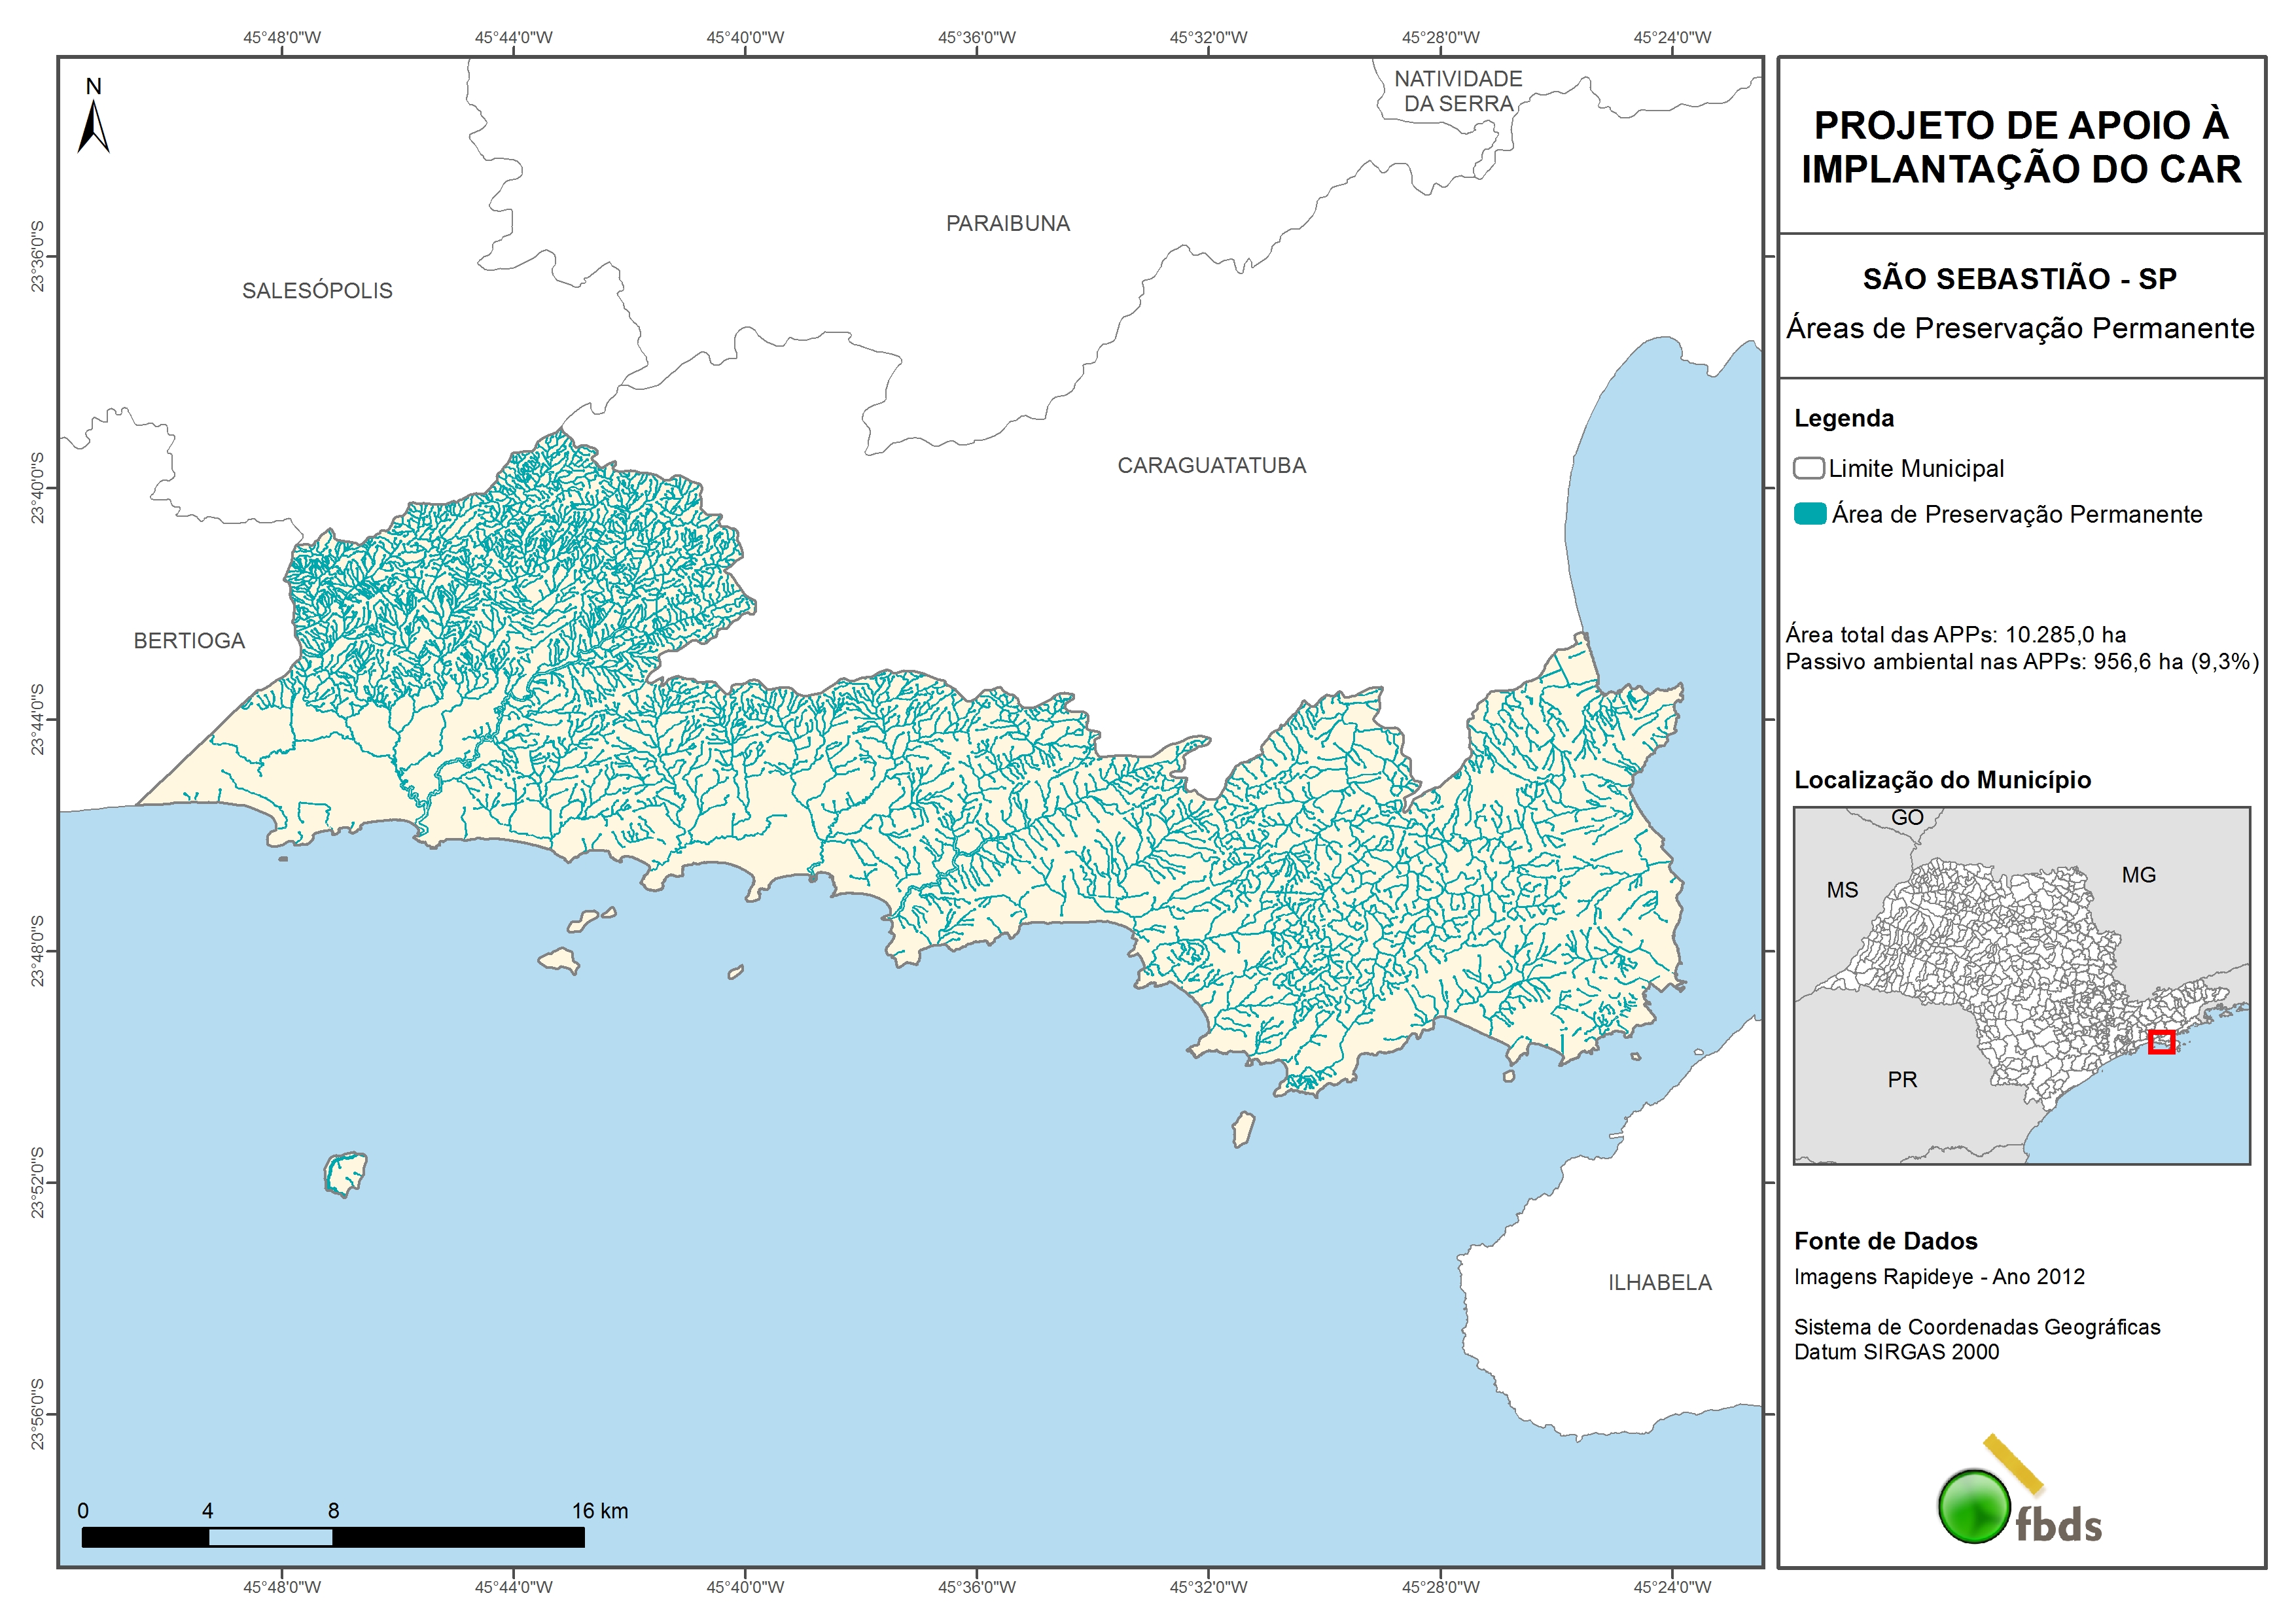Click the Limite Municipal legend symbol
Screen dimensions: 2296x1623
click(x=1808, y=468)
